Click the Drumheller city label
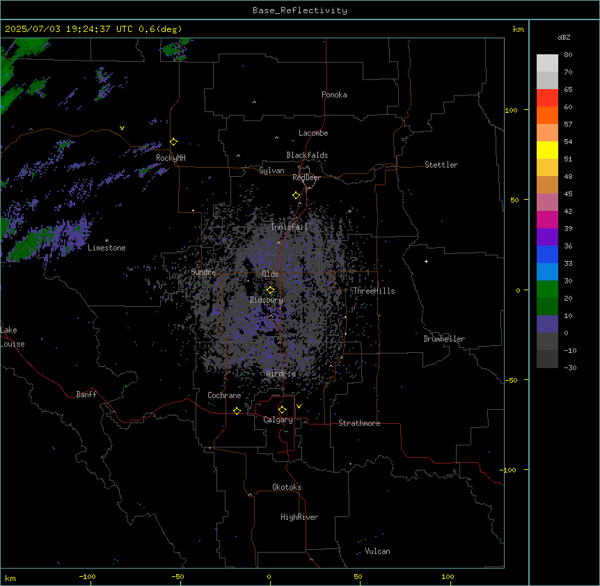 (x=444, y=339)
